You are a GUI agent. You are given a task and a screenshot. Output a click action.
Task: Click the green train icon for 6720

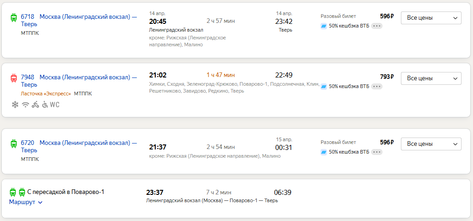pyautogui.click(x=14, y=144)
